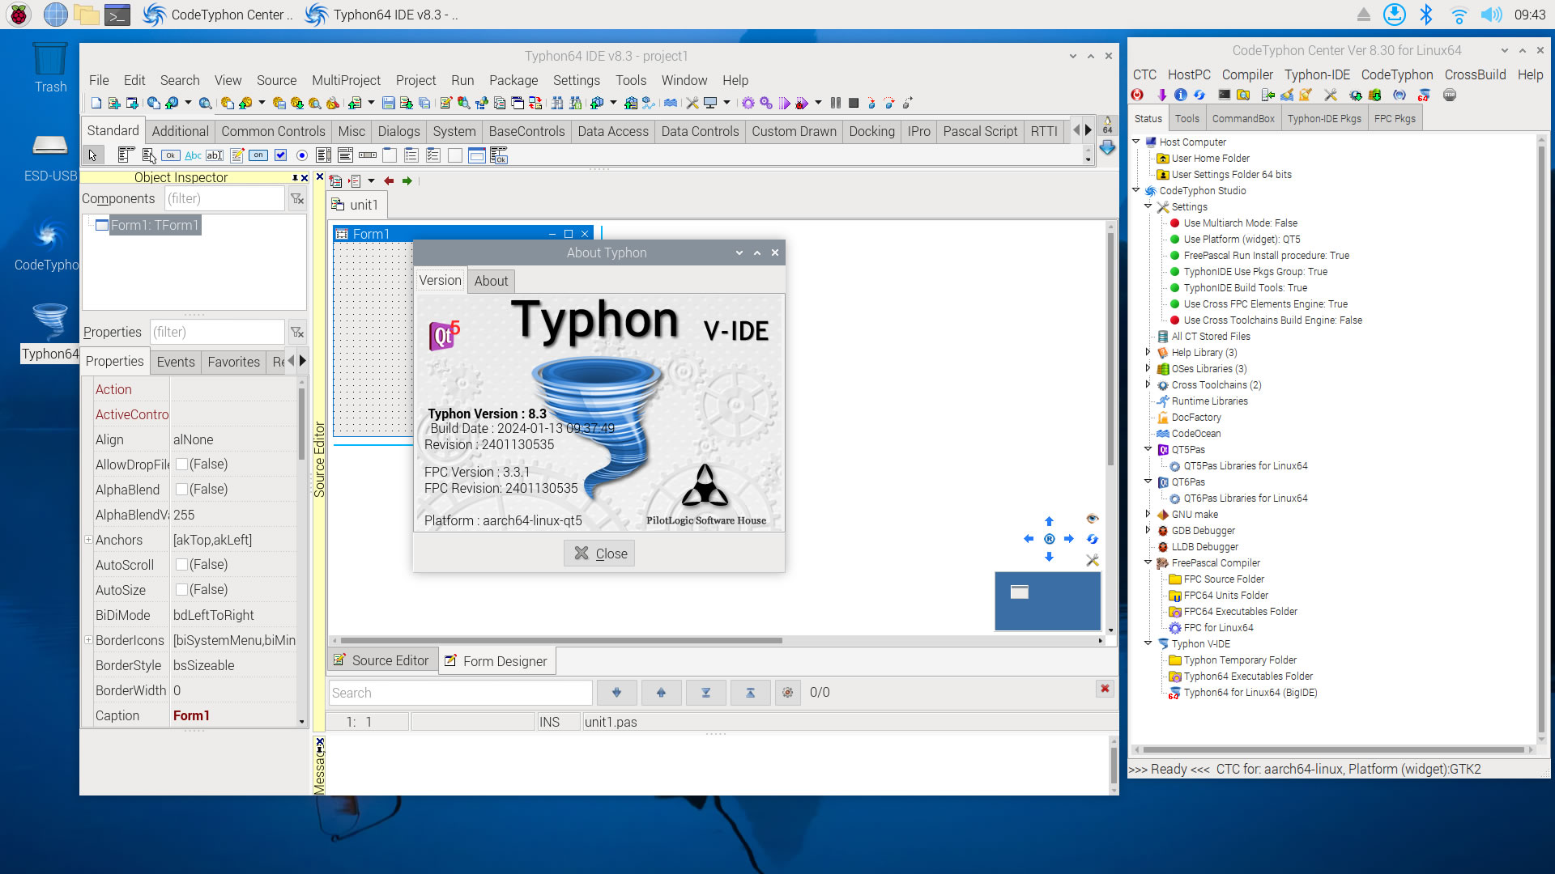Expand the Help Library (3) node
1555x874 pixels.
1148,352
